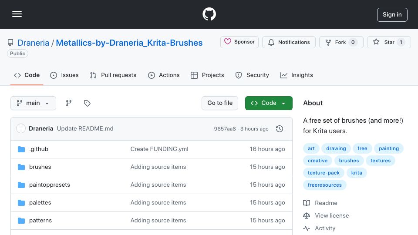This screenshot has height=235, width=418.
Task: Click the brushes row's Adding source items commit
Action: click(x=158, y=167)
